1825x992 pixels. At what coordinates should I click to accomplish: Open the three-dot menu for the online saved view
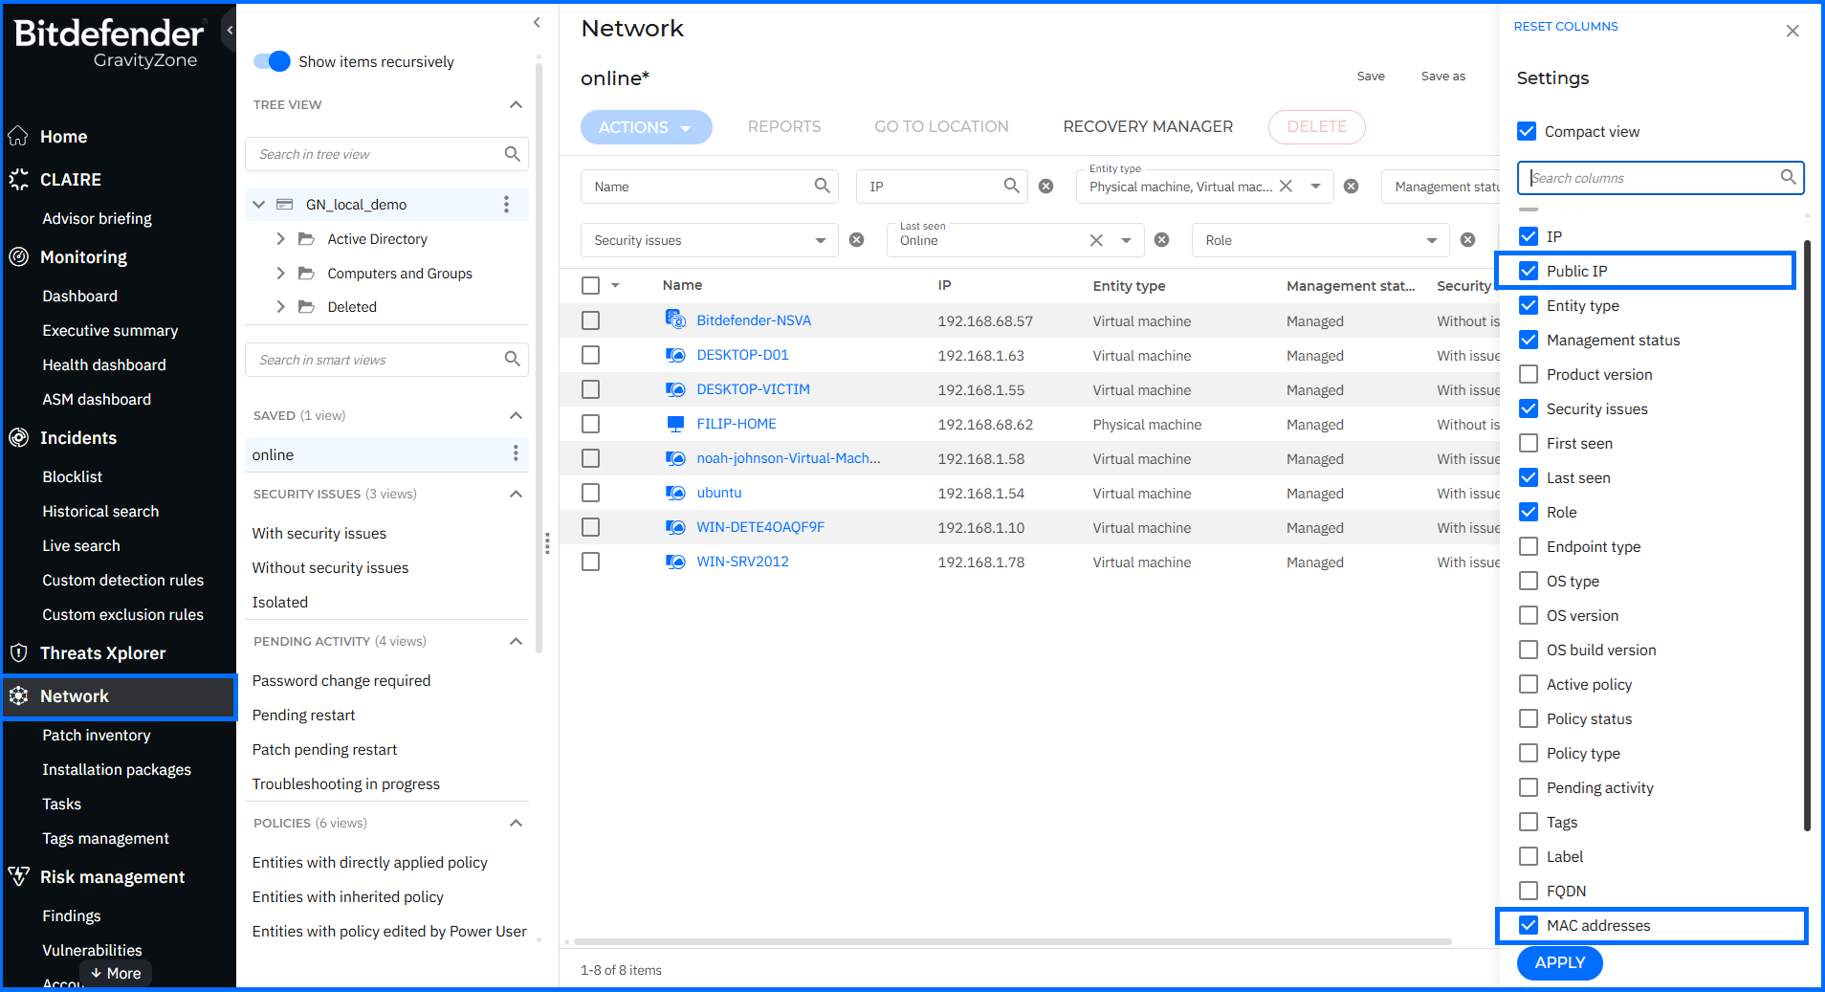(516, 453)
